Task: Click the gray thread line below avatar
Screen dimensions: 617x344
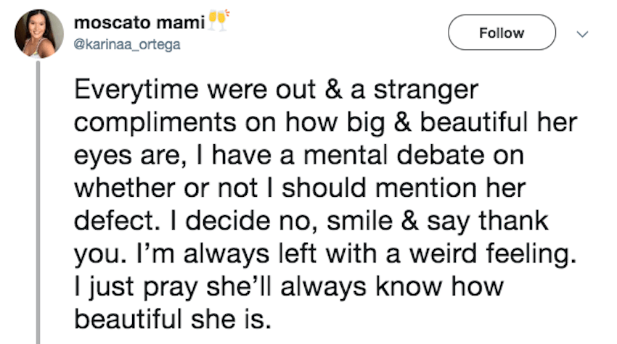Action: pyautogui.click(x=38, y=202)
